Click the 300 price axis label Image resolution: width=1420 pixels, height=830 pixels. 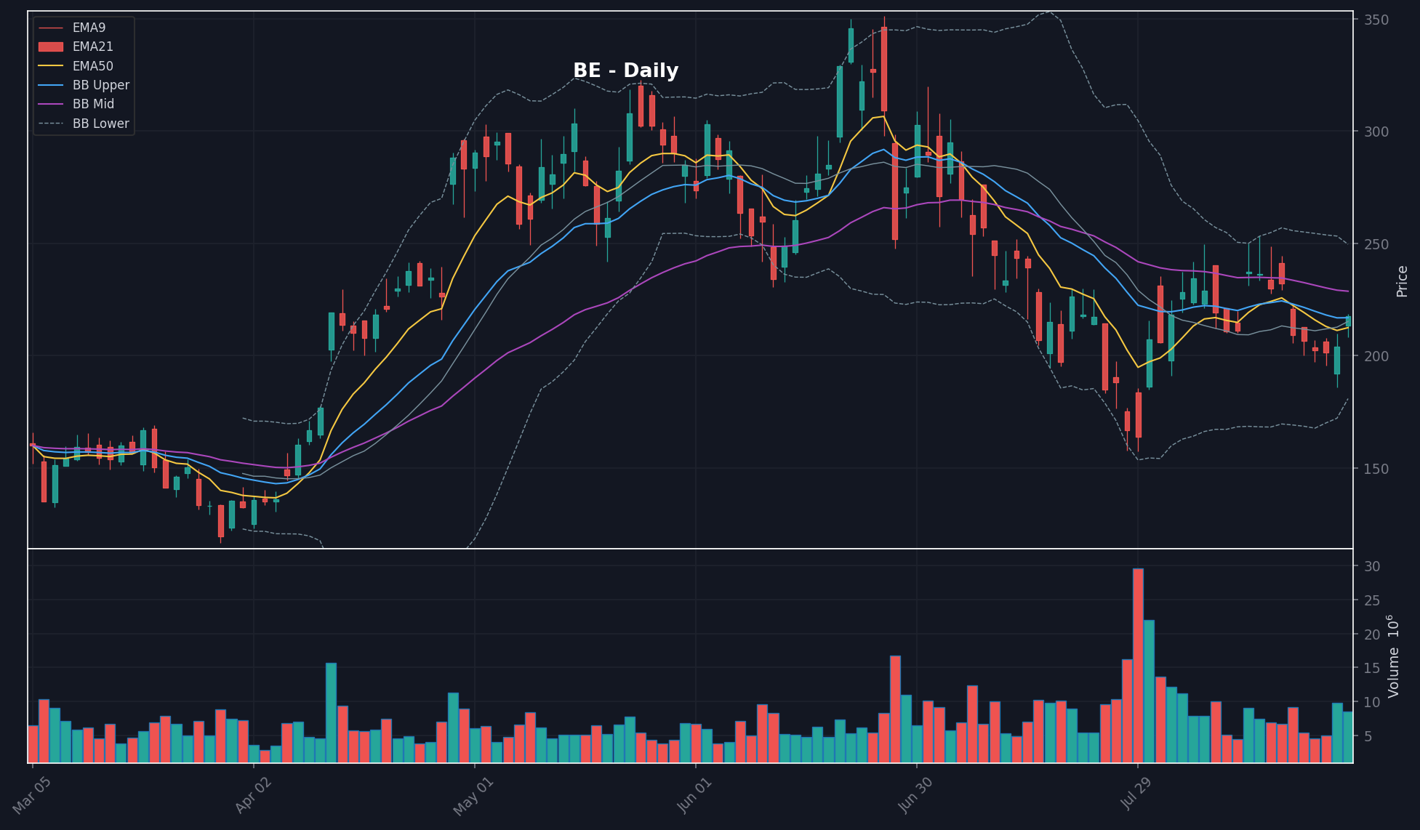click(x=1376, y=132)
